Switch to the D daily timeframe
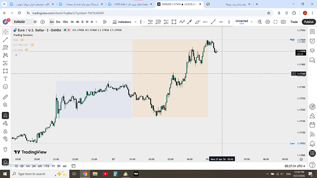317x178 pixels. pos(83,22)
